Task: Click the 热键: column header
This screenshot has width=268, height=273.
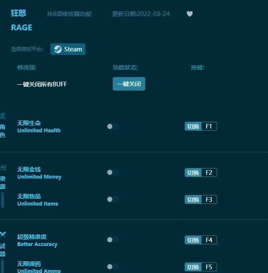Action: coord(198,67)
